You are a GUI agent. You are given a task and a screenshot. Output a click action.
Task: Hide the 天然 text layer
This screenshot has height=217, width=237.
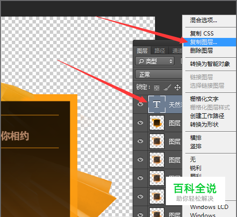click(x=140, y=104)
